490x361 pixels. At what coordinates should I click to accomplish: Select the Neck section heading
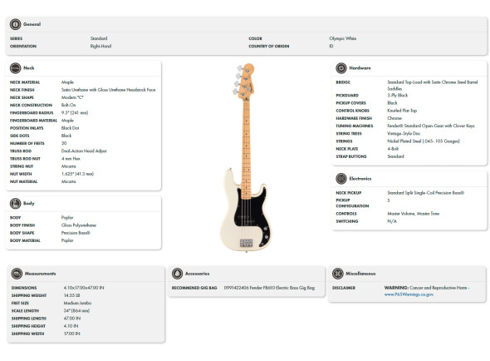coord(29,68)
